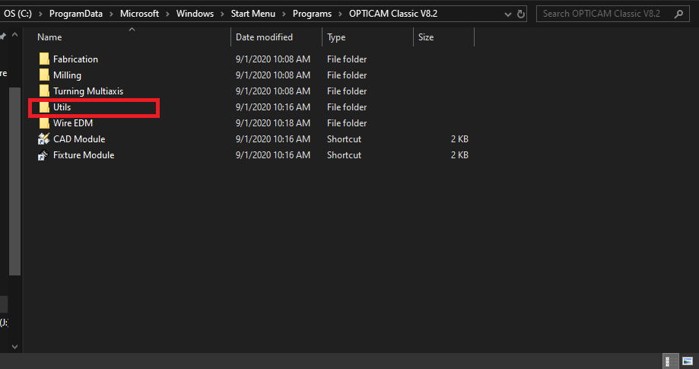
Task: Switch to details view layout icon
Action: click(x=670, y=361)
